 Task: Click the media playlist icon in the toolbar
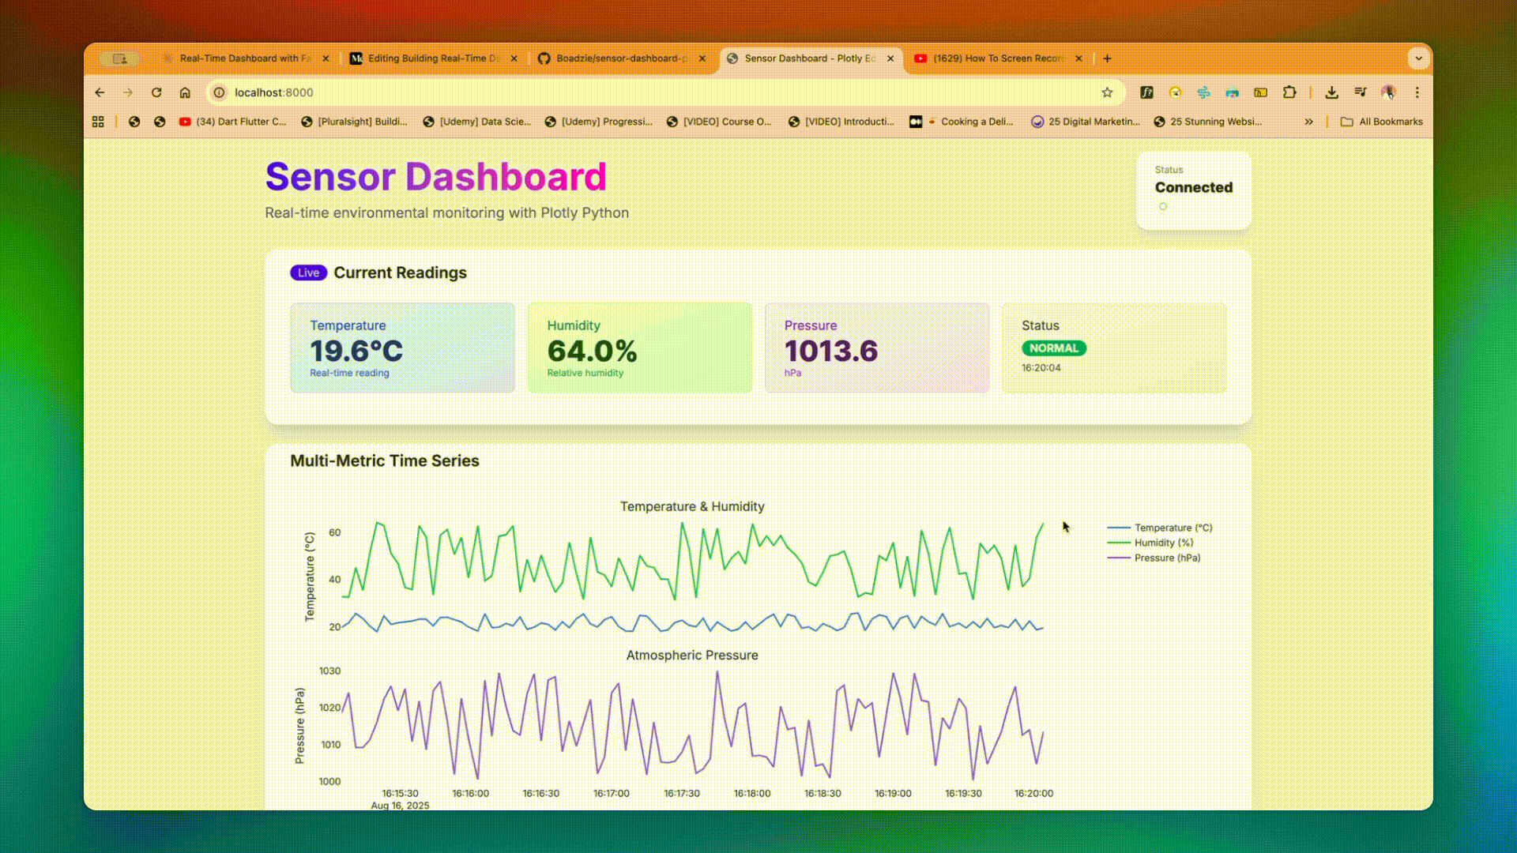pos(1361,92)
